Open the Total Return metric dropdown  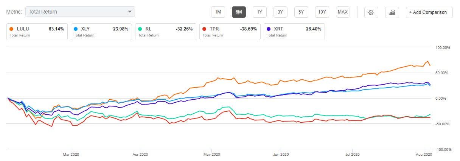pyautogui.click(x=76, y=12)
